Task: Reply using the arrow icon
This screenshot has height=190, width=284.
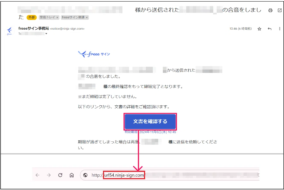Action: point(270,29)
